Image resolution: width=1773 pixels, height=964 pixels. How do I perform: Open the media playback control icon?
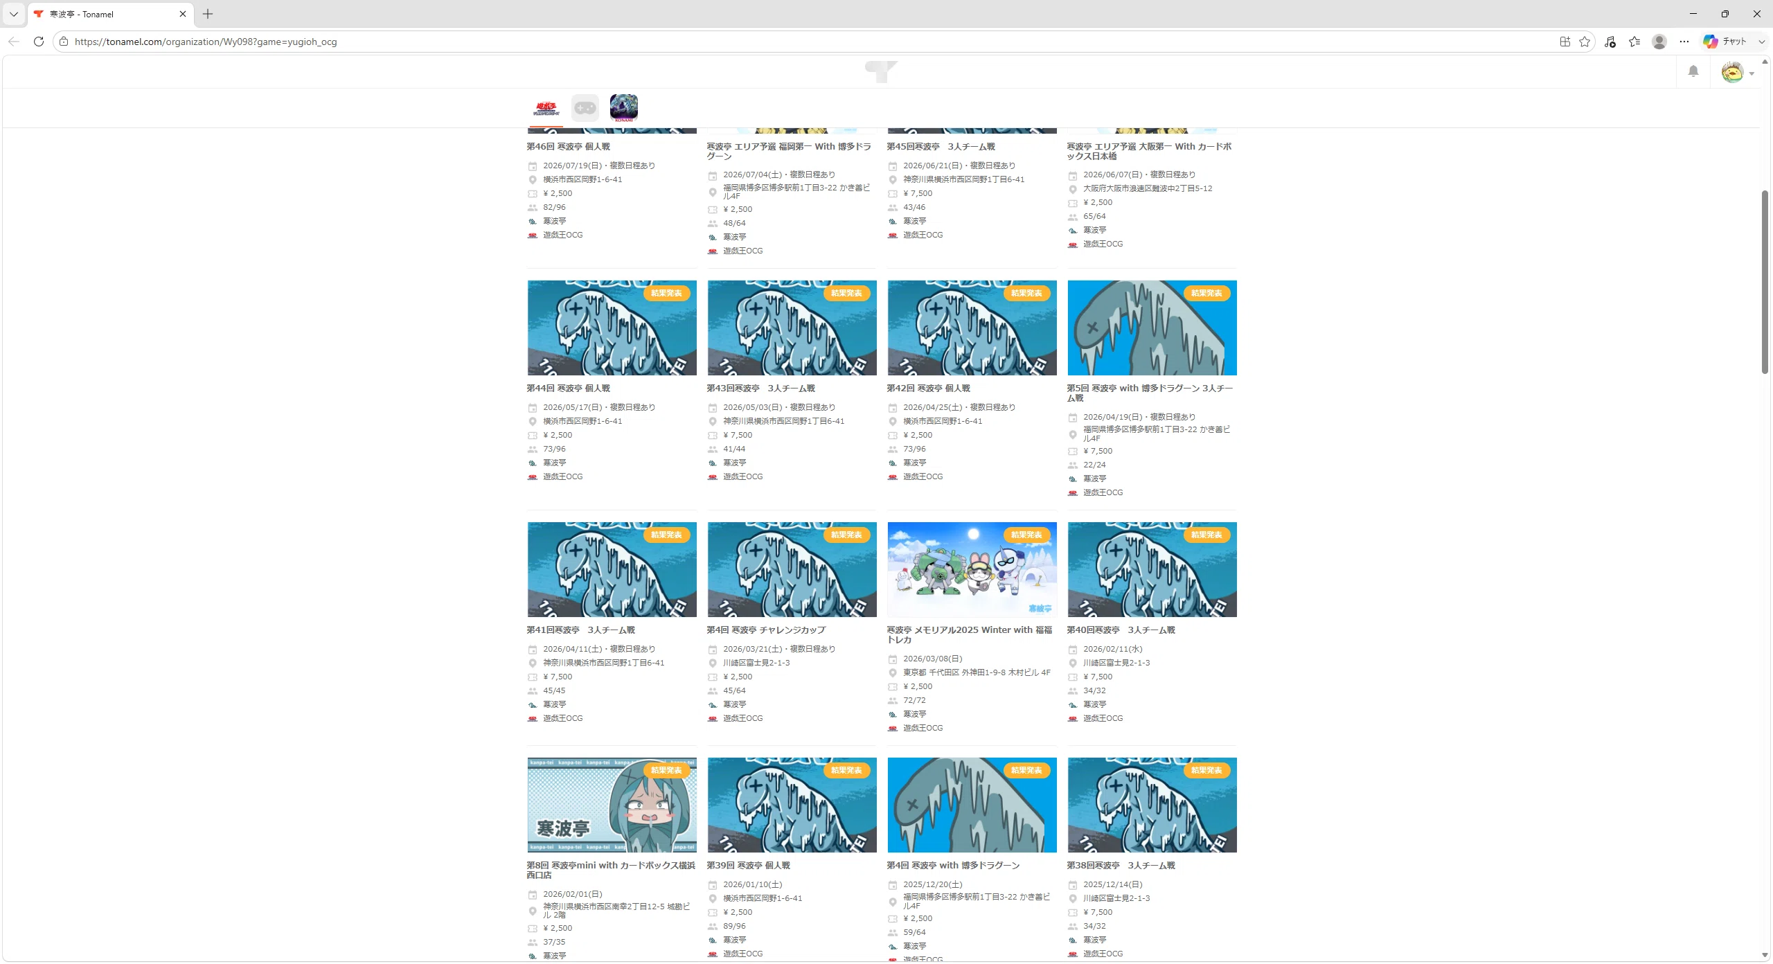tap(1610, 42)
